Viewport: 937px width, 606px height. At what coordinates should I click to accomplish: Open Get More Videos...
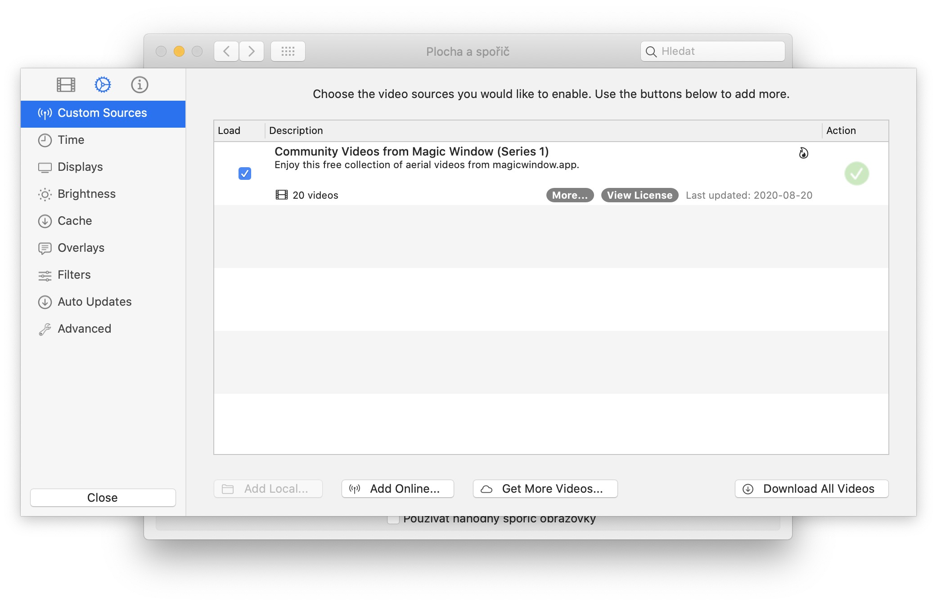pyautogui.click(x=545, y=489)
